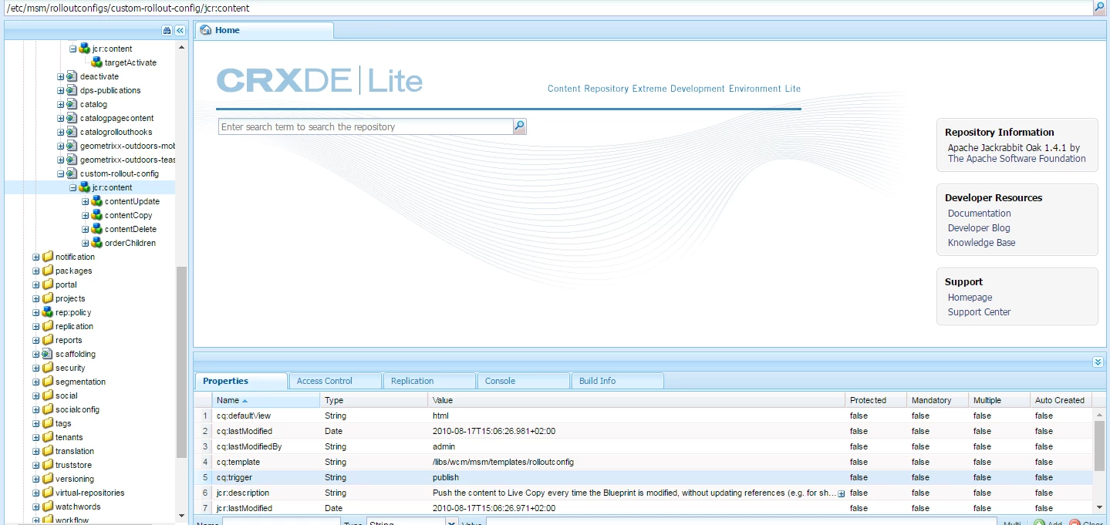Screen dimensions: 1110x525
Task: Click the repository search magnifier button
Action: click(x=520, y=126)
